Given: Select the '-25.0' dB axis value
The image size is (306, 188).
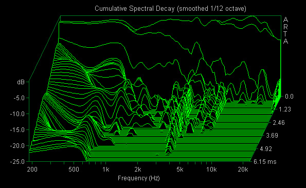Looking at the screenshot, I should pos(17,161).
